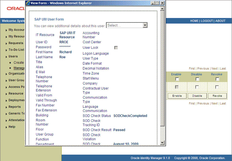Tick the Disable checkbox in resource row
The width and height of the screenshot is (232, 161).
197,87
